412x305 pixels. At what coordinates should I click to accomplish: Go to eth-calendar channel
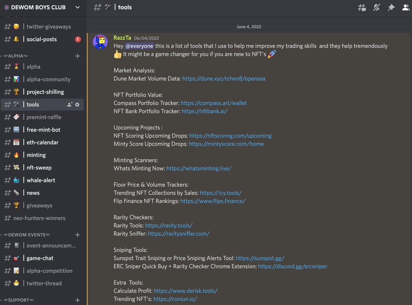pos(42,142)
